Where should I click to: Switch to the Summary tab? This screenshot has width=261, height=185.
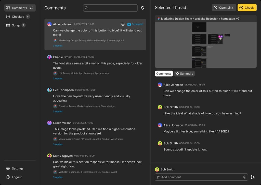184,73
